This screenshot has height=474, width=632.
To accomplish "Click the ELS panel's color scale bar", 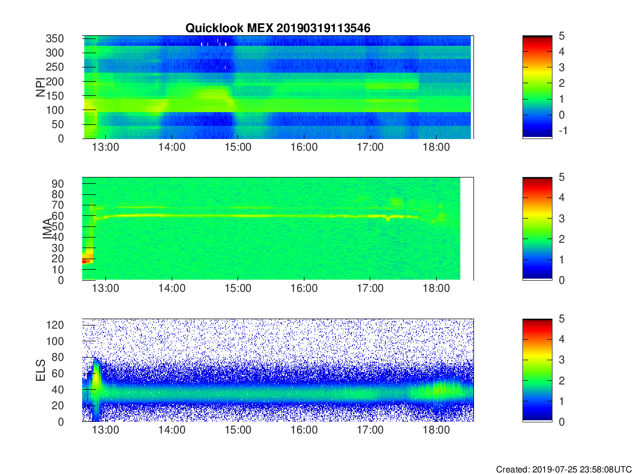I will (537, 370).
